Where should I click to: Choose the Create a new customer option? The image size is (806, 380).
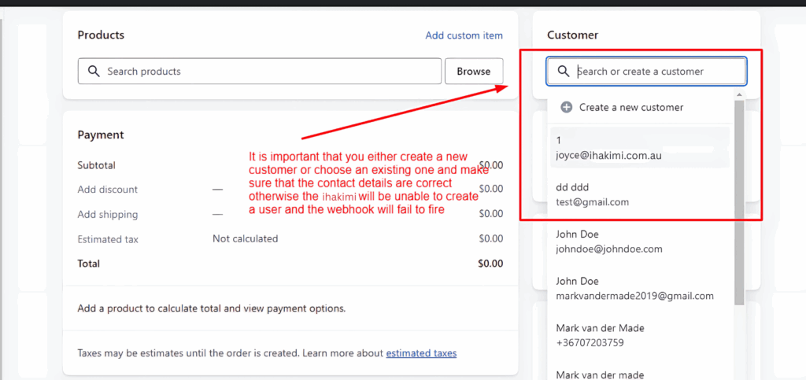(x=630, y=107)
